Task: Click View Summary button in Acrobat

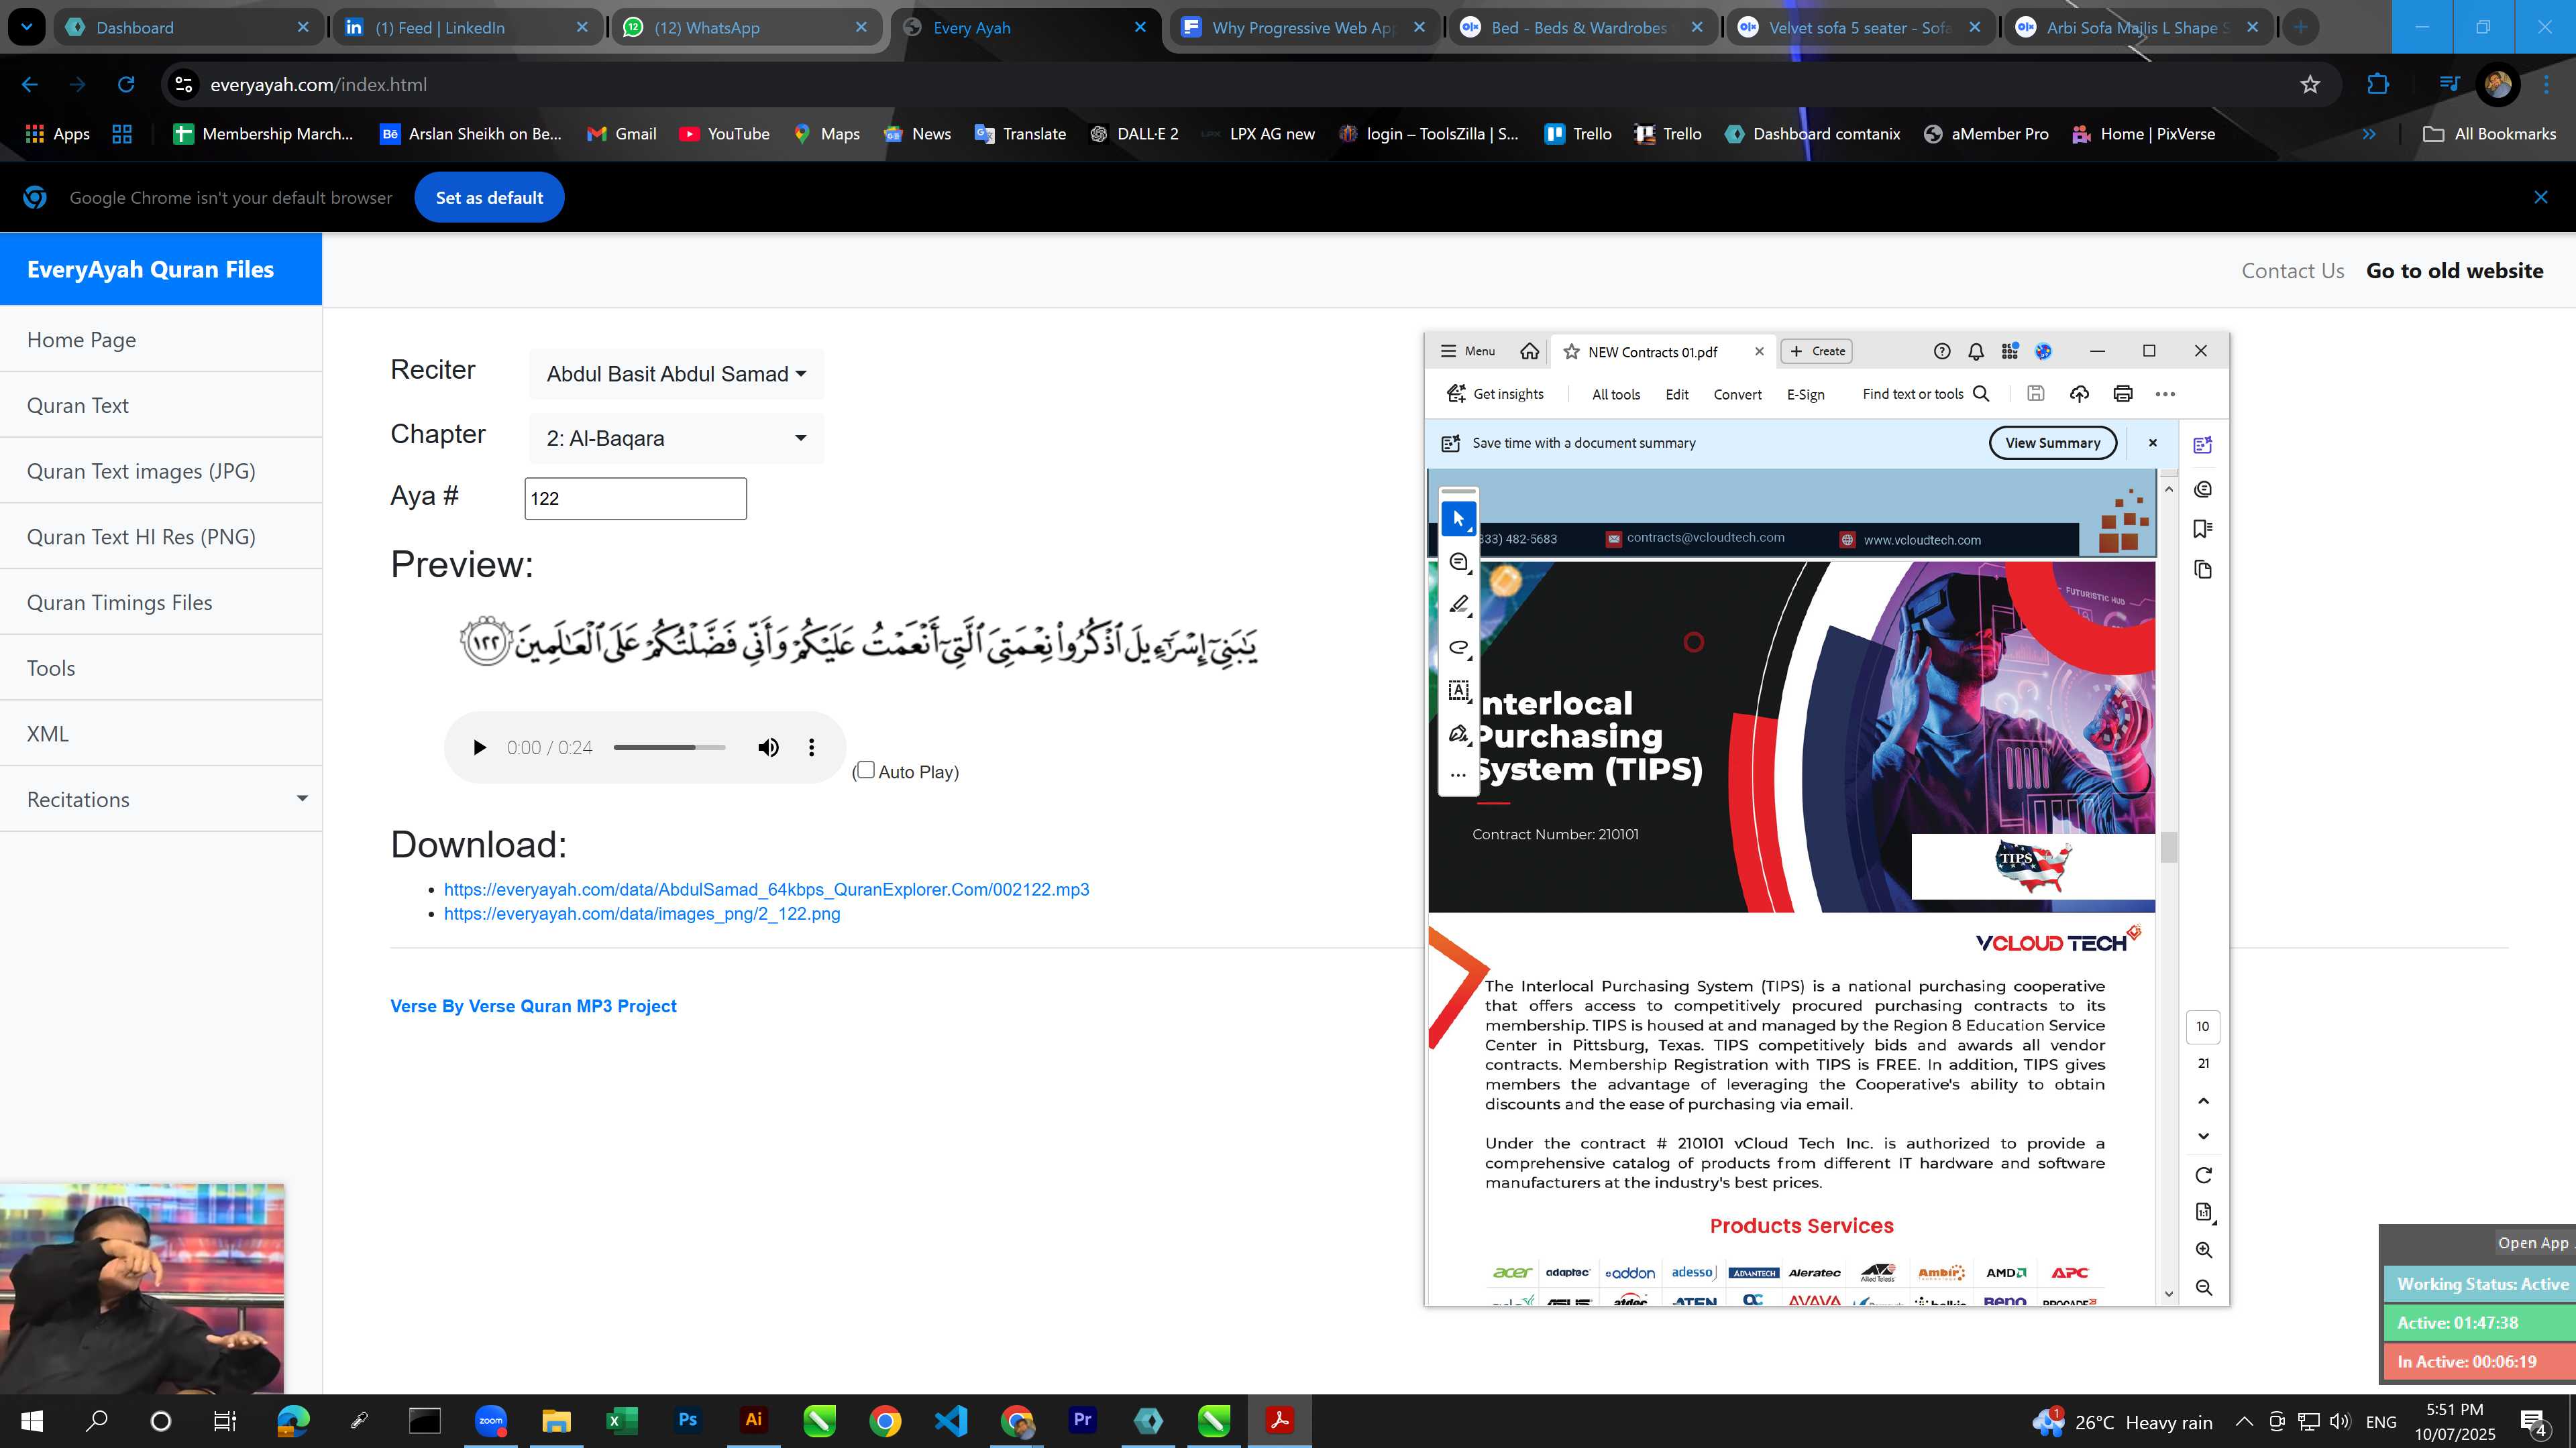Action: (x=2052, y=442)
